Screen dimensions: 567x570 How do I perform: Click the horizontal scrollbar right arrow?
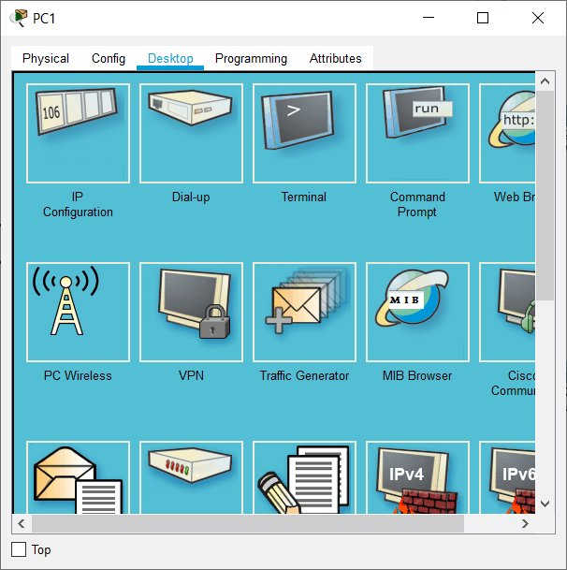point(526,523)
